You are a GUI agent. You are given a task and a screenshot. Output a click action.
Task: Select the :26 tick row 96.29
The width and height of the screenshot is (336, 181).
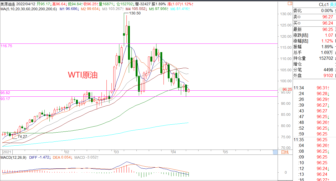pyautogui.click(x=314, y=100)
